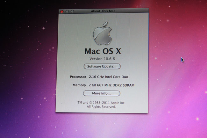Click the TM and © 1983-2011 Apple Inc. line
The width and height of the screenshot is (207, 138).
[x=102, y=103]
